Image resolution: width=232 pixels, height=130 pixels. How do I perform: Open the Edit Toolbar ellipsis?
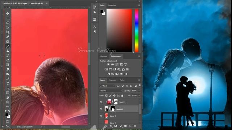click(x=8, y=107)
